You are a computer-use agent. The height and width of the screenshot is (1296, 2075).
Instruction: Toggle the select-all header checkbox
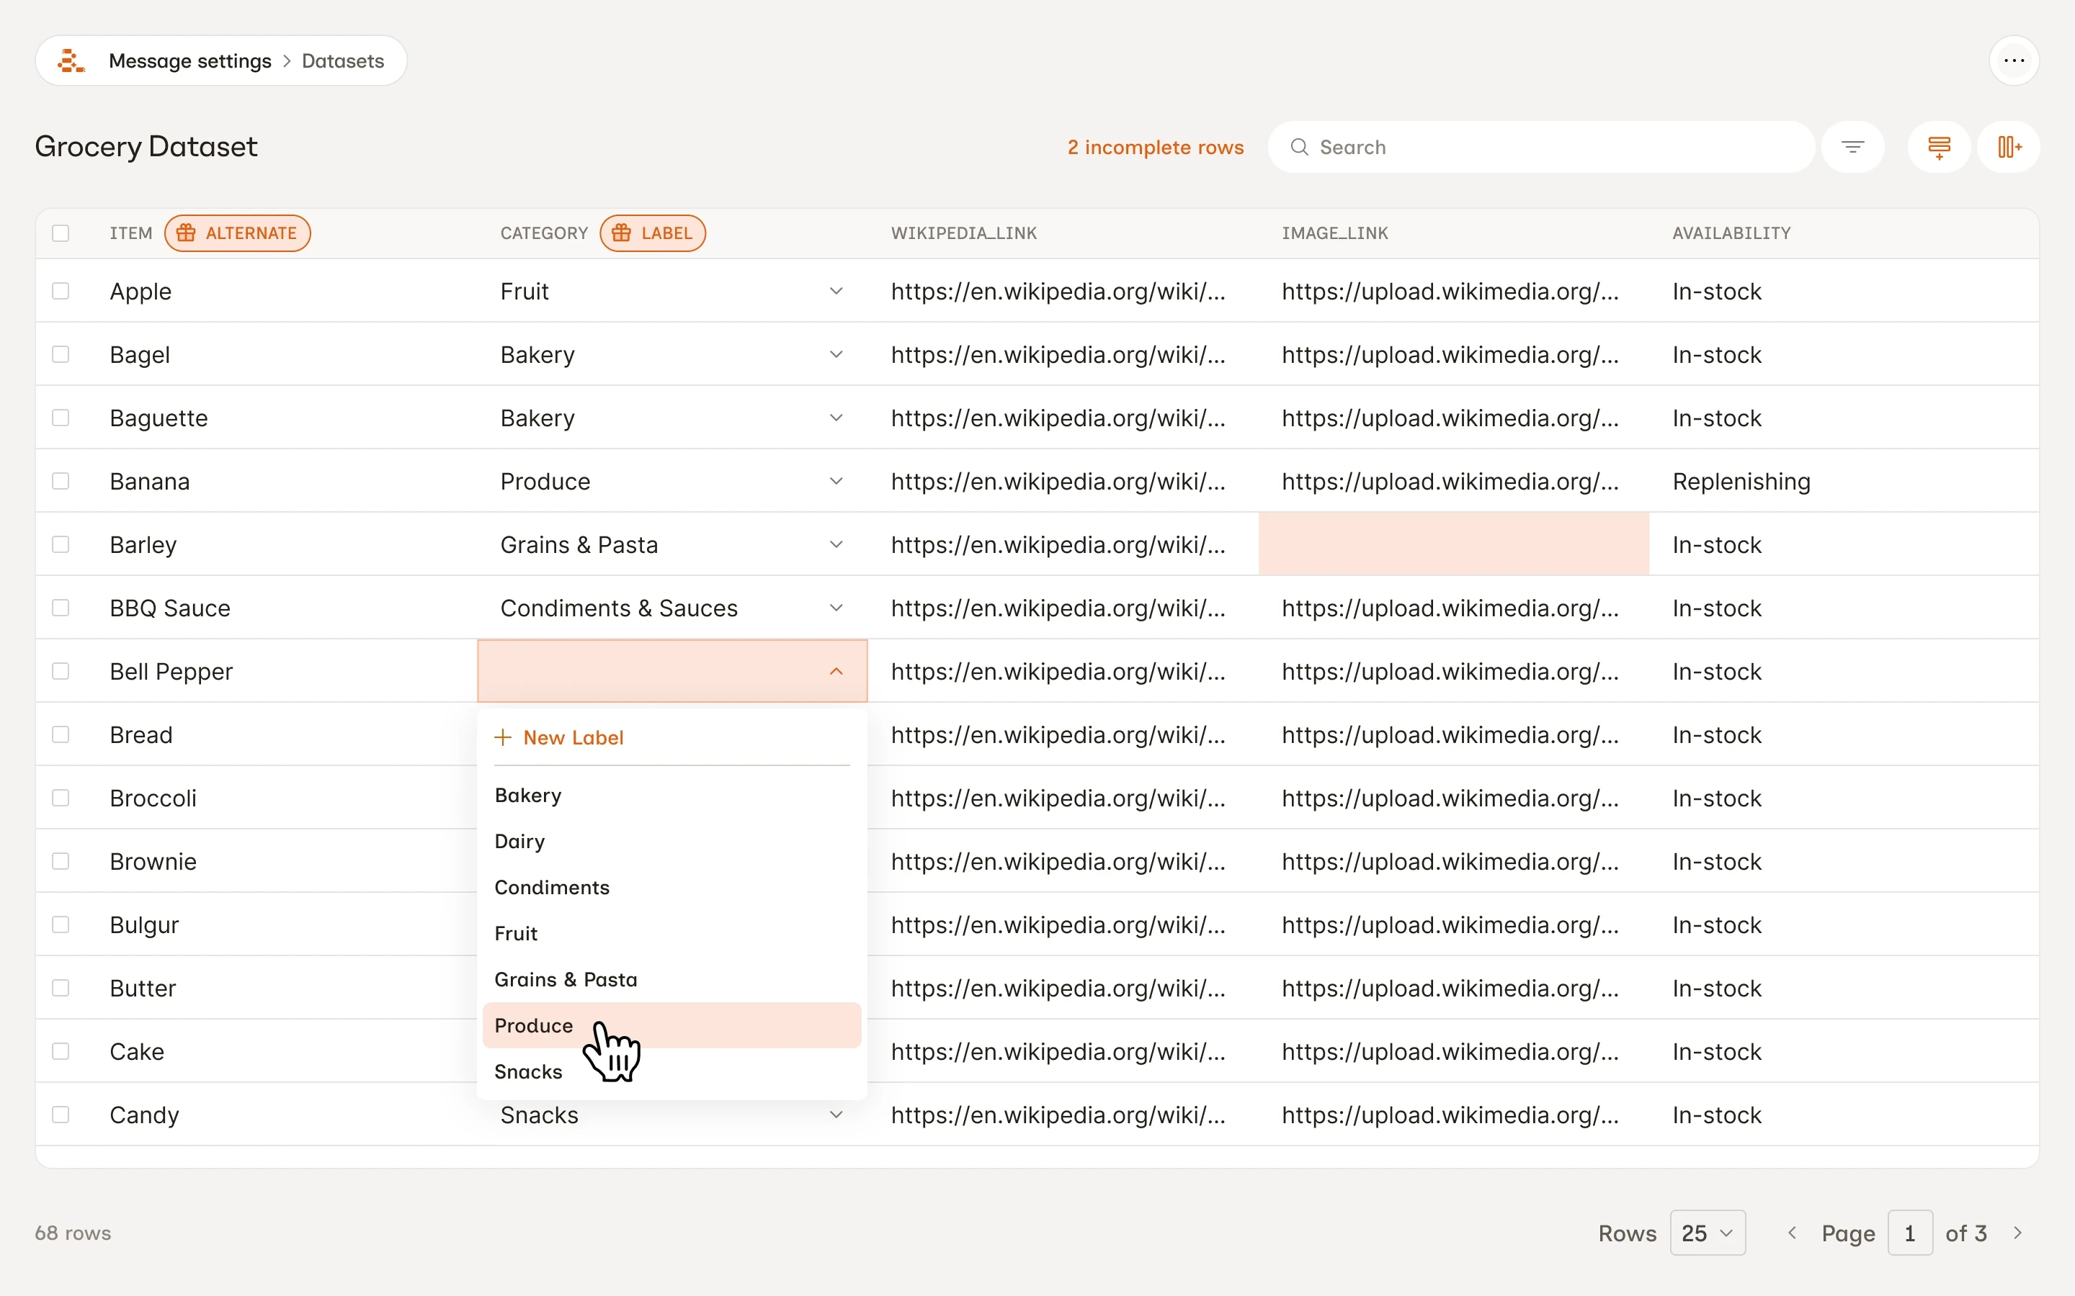[61, 233]
